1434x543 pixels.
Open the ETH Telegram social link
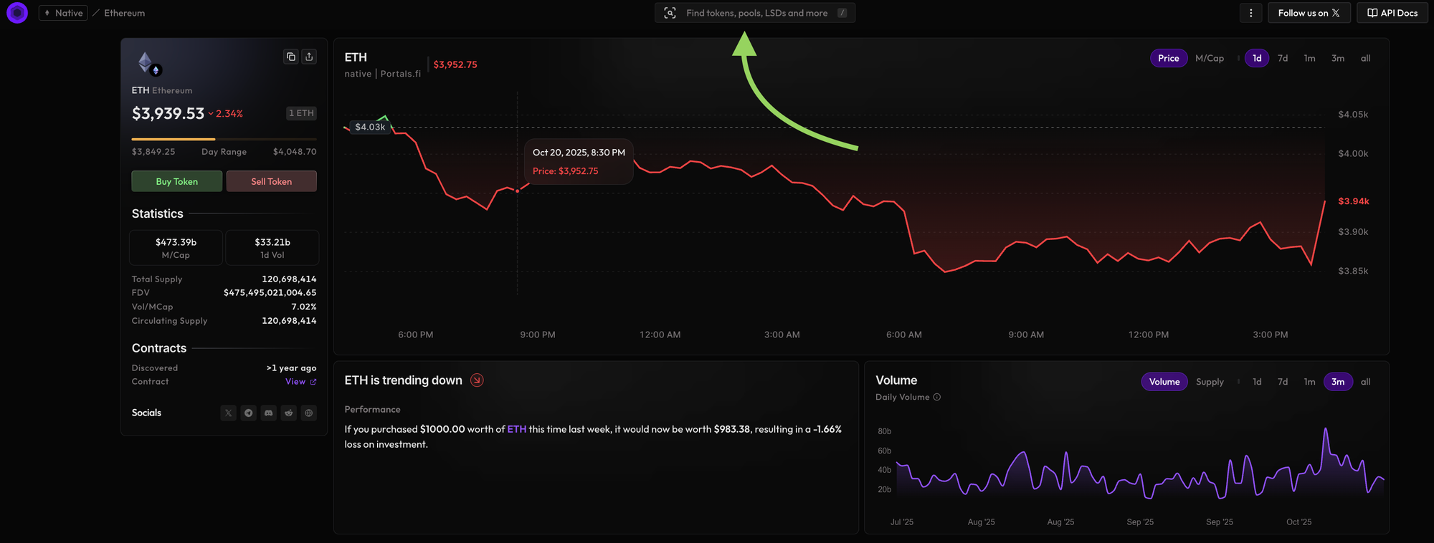[249, 413]
